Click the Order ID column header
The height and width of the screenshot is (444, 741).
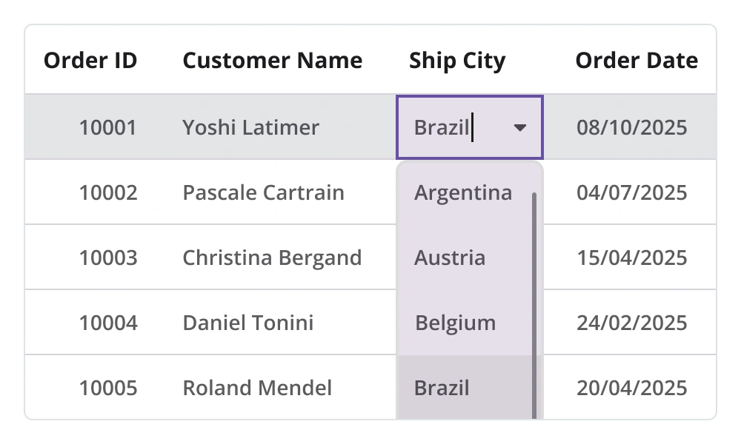(x=90, y=61)
